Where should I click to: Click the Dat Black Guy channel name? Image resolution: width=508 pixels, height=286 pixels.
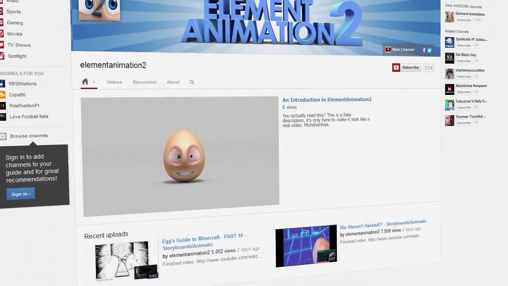[466, 55]
